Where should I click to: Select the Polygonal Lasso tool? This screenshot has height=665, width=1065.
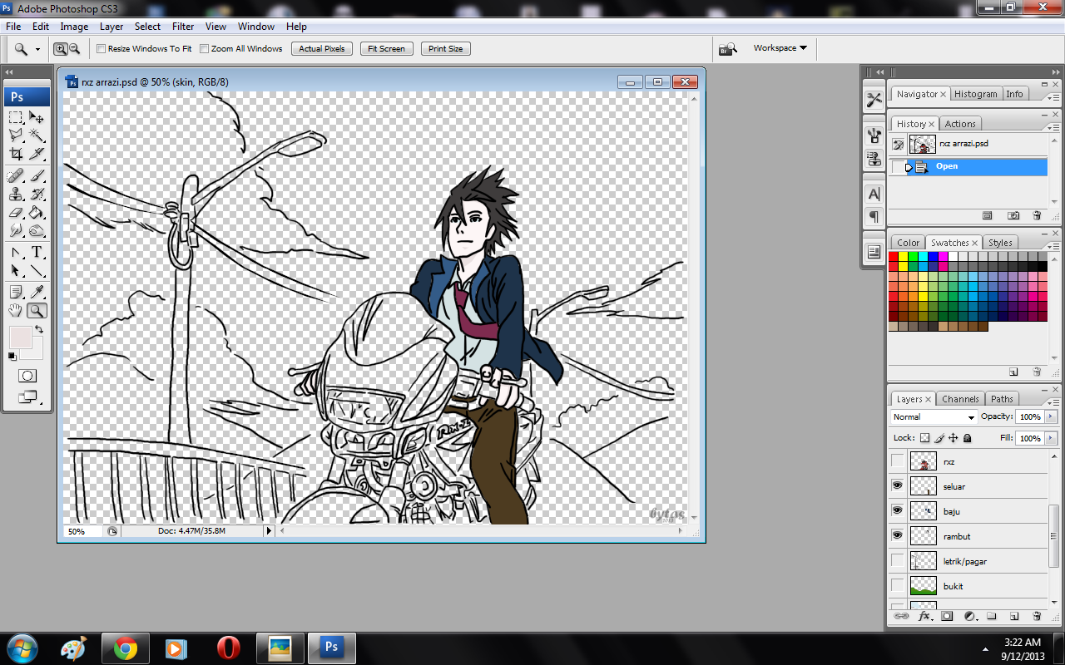[x=16, y=135]
